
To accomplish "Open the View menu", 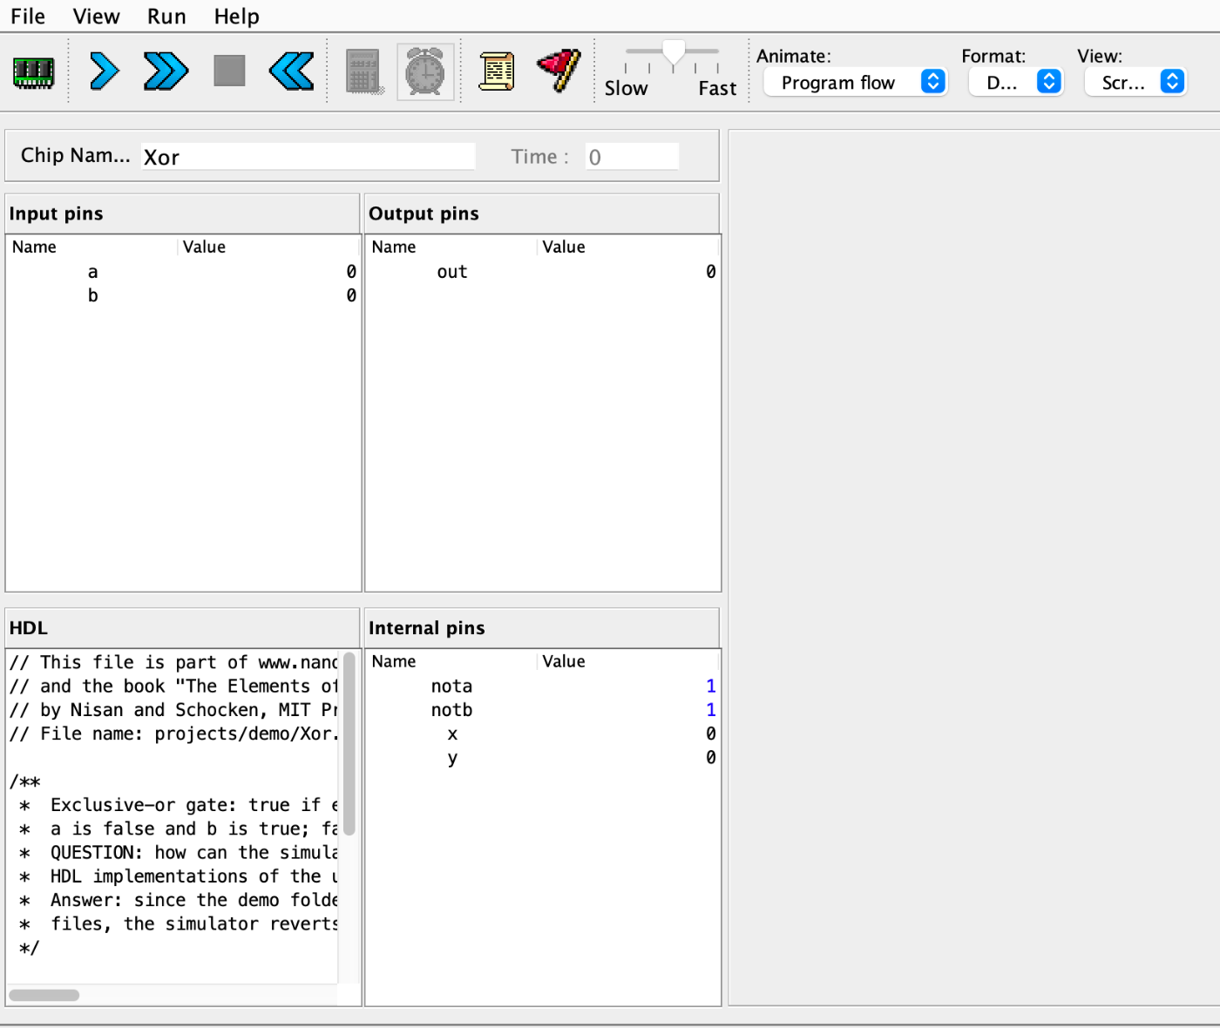I will tap(96, 17).
